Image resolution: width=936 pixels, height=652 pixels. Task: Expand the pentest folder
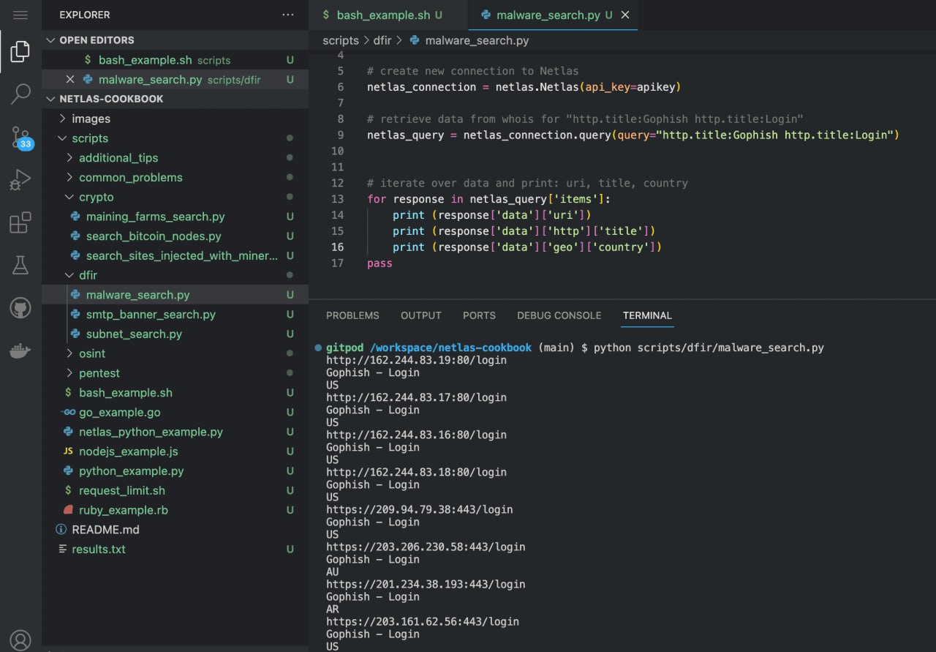pyautogui.click(x=175, y=373)
